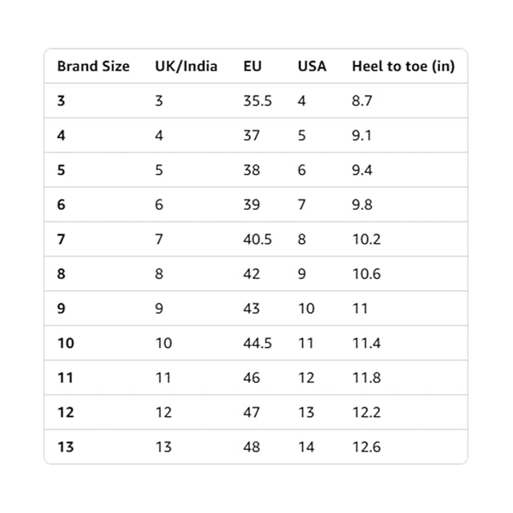This screenshot has height=513, width=513.
Task: Select the heel to toe 8.7 value
Action: (362, 101)
